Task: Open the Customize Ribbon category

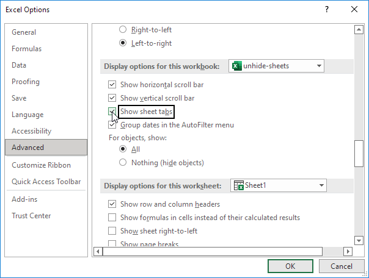Action: 41,165
